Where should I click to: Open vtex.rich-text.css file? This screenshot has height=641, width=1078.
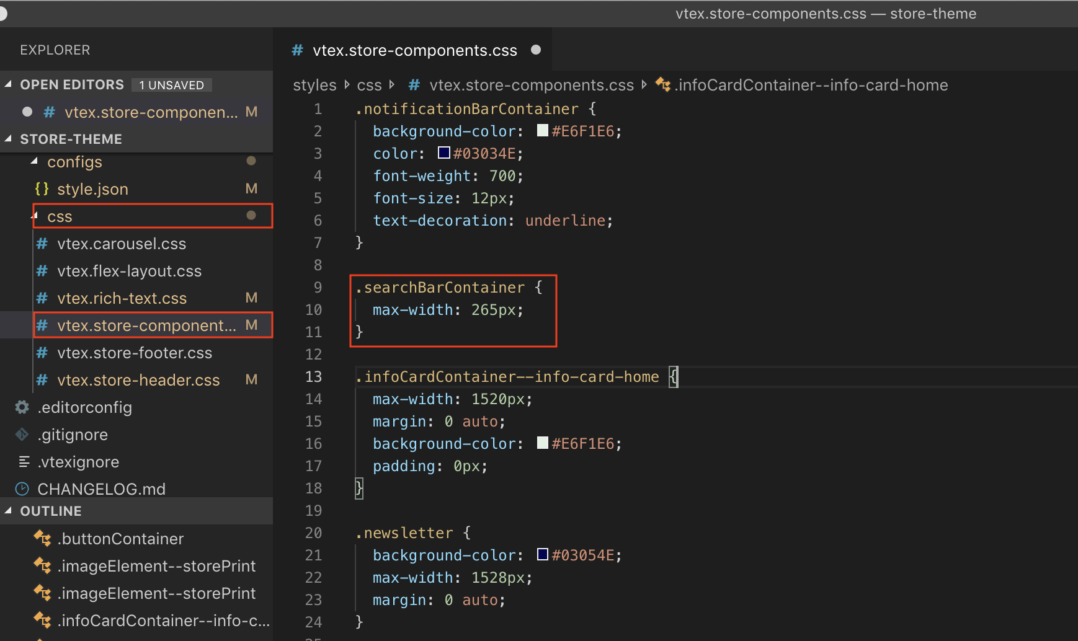point(122,298)
